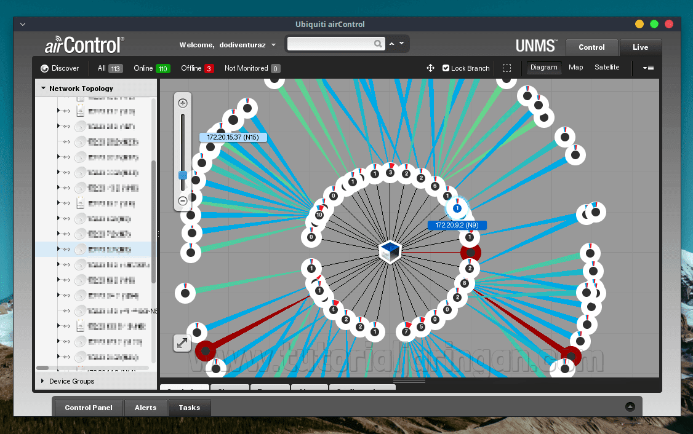Open the Live tab

coord(641,47)
